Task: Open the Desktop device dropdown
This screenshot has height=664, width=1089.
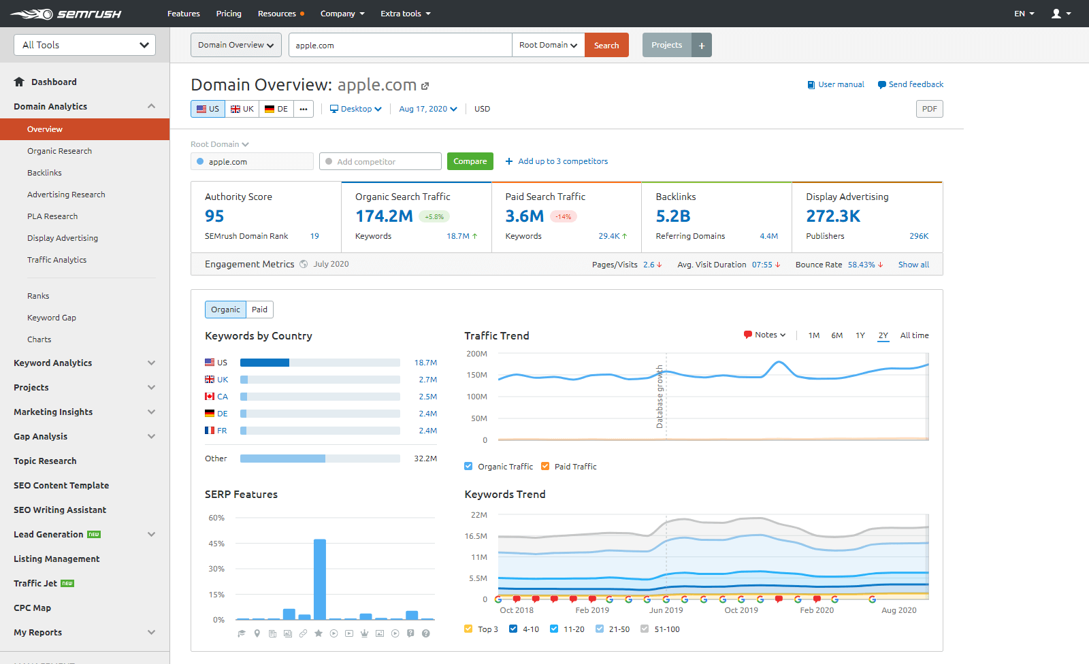Action: point(356,109)
